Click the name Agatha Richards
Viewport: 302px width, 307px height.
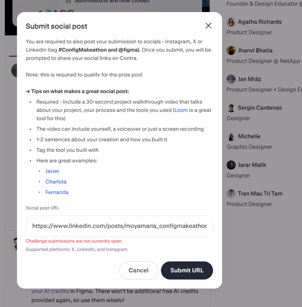pyautogui.click(x=260, y=22)
